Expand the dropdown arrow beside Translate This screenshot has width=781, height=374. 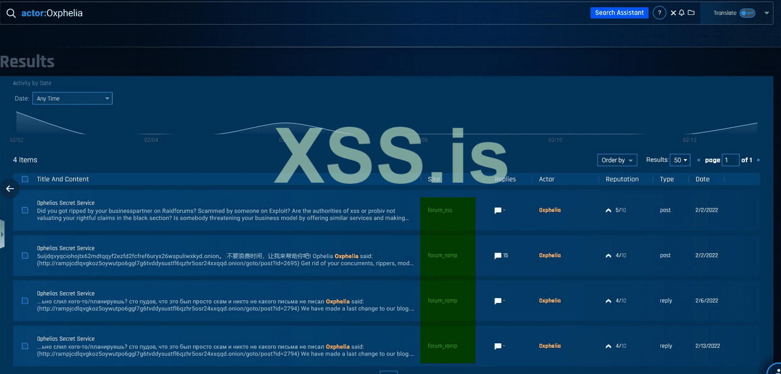[767, 13]
